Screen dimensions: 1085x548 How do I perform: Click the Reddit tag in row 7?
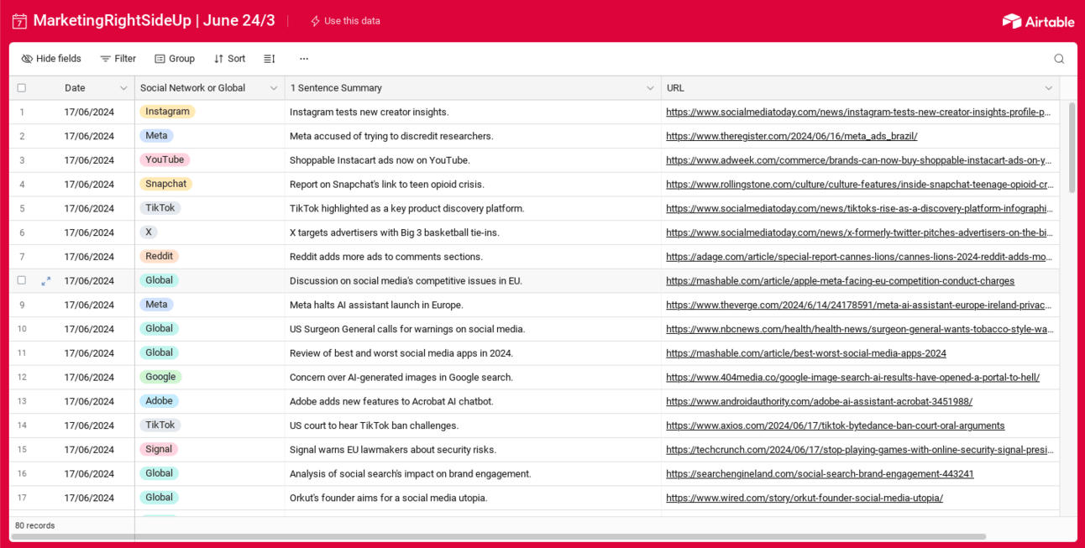click(x=159, y=257)
